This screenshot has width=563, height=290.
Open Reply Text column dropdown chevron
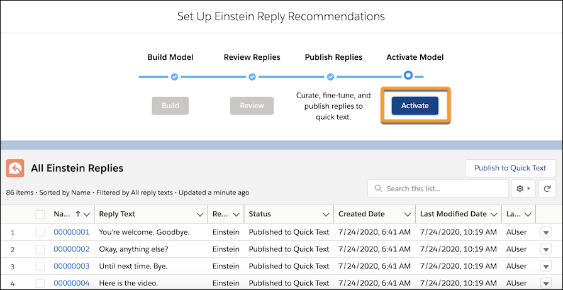(200, 215)
